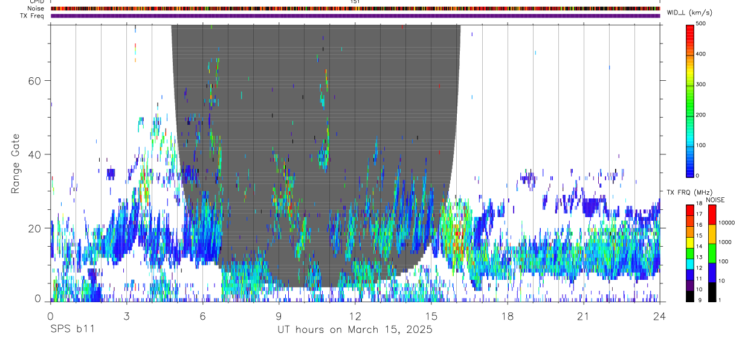Click the "Range Gate" y-axis title
Viewport: 742px width, 342px height.
click(x=16, y=163)
